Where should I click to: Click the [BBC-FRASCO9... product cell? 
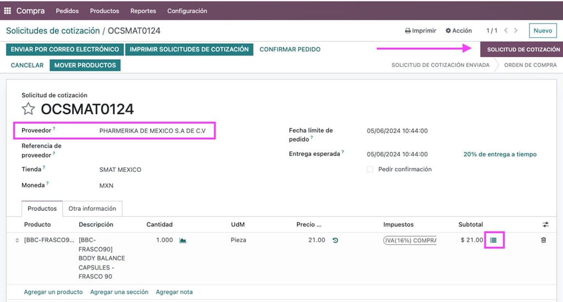49,240
